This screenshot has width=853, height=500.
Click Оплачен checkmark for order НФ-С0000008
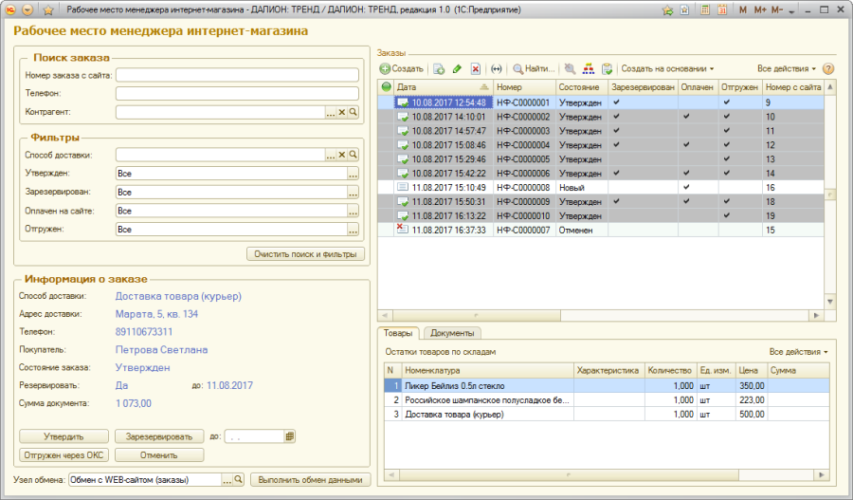(x=686, y=187)
